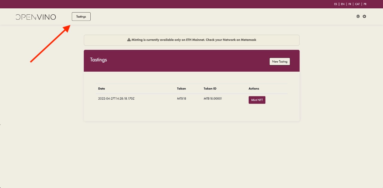Select the MTB18 token cell
This screenshot has width=383, height=188.
coord(182,98)
